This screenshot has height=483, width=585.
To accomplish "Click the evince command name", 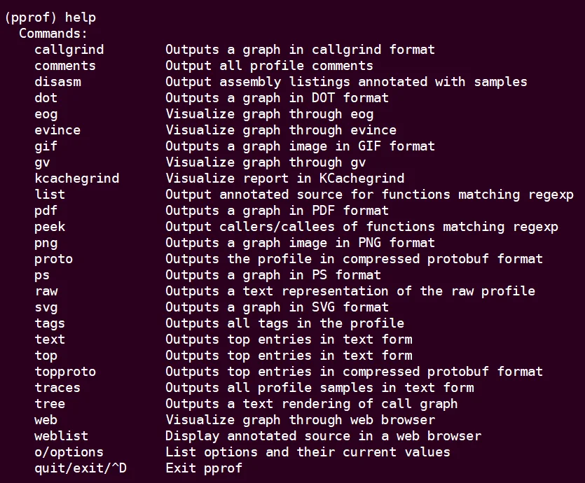I will (x=57, y=130).
